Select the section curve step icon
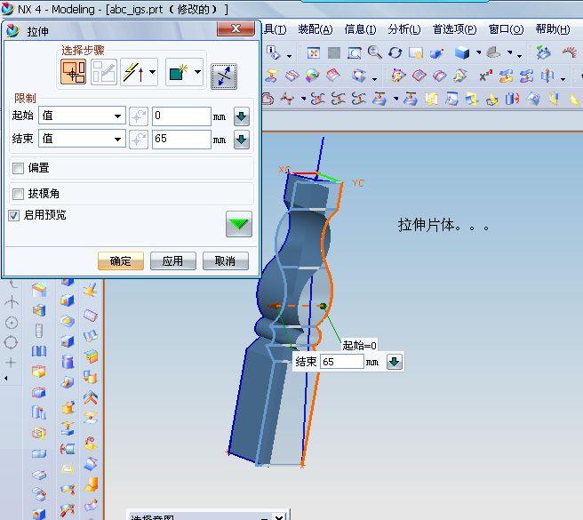This screenshot has width=583, height=520. [x=73, y=71]
